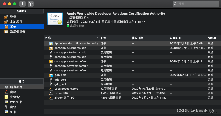The height and width of the screenshot is (116, 221).
Task: Select gdb_cert 证书 row name
Action: [60, 75]
